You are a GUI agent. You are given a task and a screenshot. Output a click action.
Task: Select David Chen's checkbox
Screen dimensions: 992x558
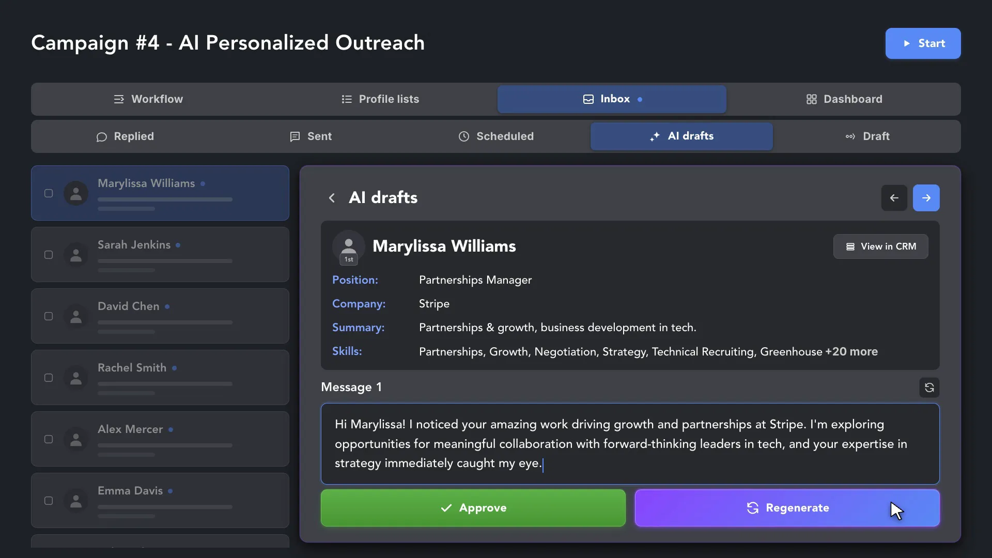click(49, 316)
